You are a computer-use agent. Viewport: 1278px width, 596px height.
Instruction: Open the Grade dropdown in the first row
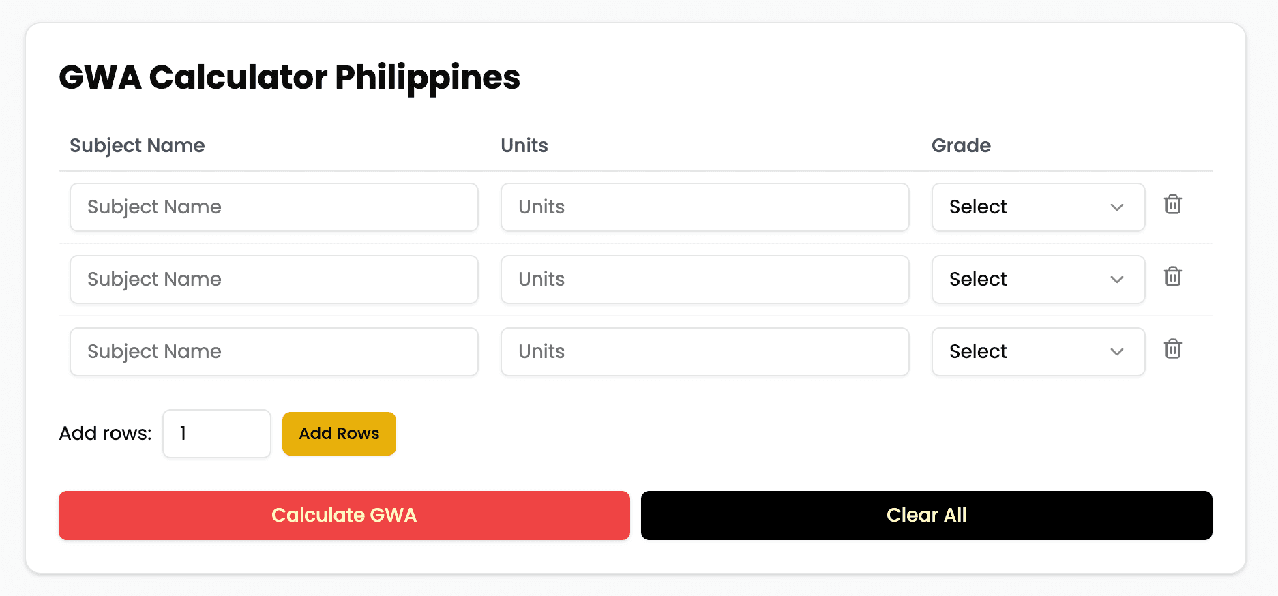(x=1037, y=207)
